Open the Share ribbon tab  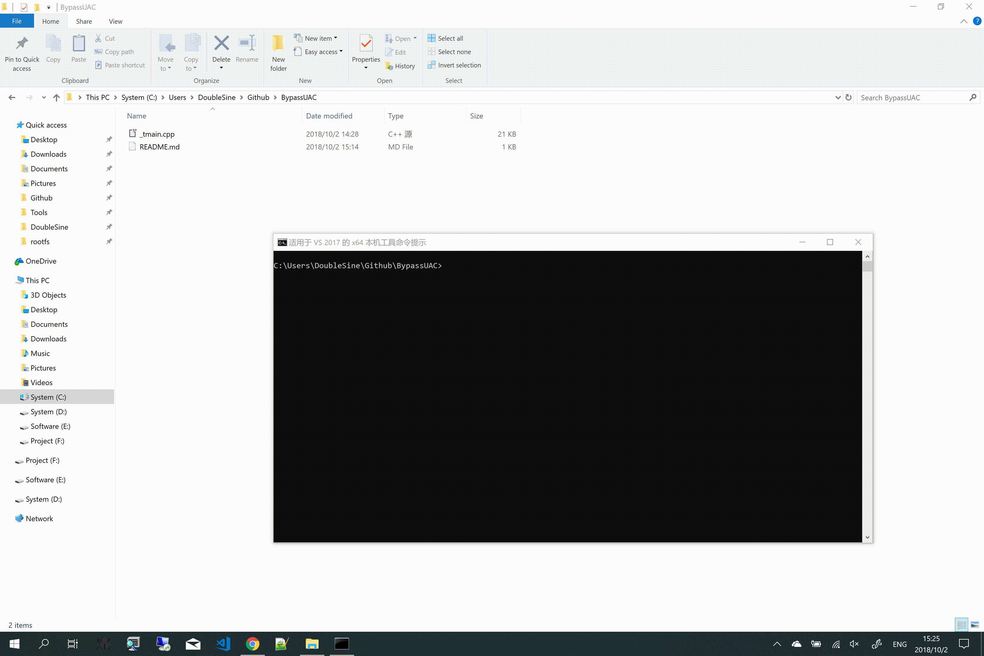[x=84, y=21]
